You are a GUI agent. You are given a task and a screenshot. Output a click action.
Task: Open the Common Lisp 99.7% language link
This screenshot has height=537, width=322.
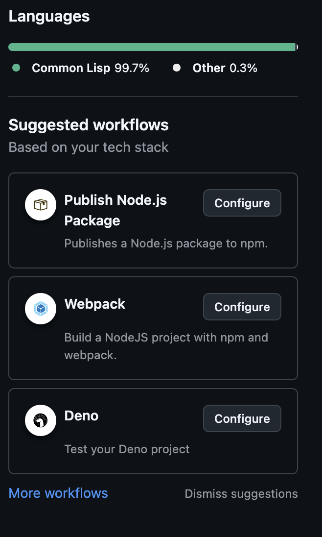pyautogui.click(x=90, y=68)
